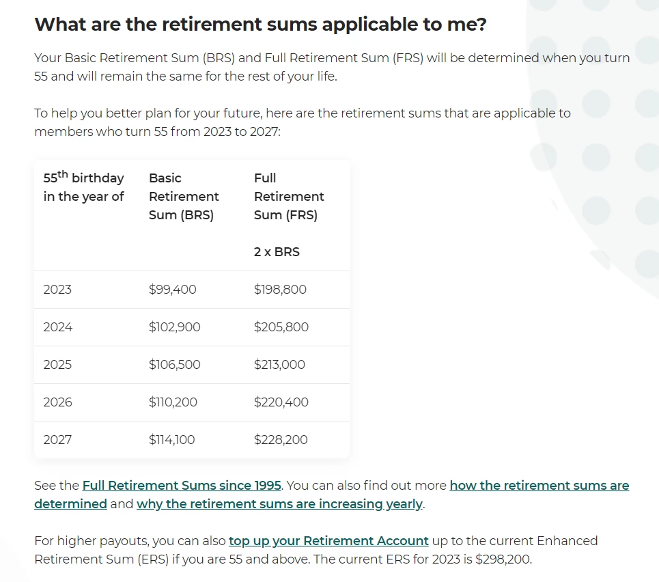The image size is (659, 582).
Task: Click the 'top up your Retirement Account' link
Action: pos(328,541)
